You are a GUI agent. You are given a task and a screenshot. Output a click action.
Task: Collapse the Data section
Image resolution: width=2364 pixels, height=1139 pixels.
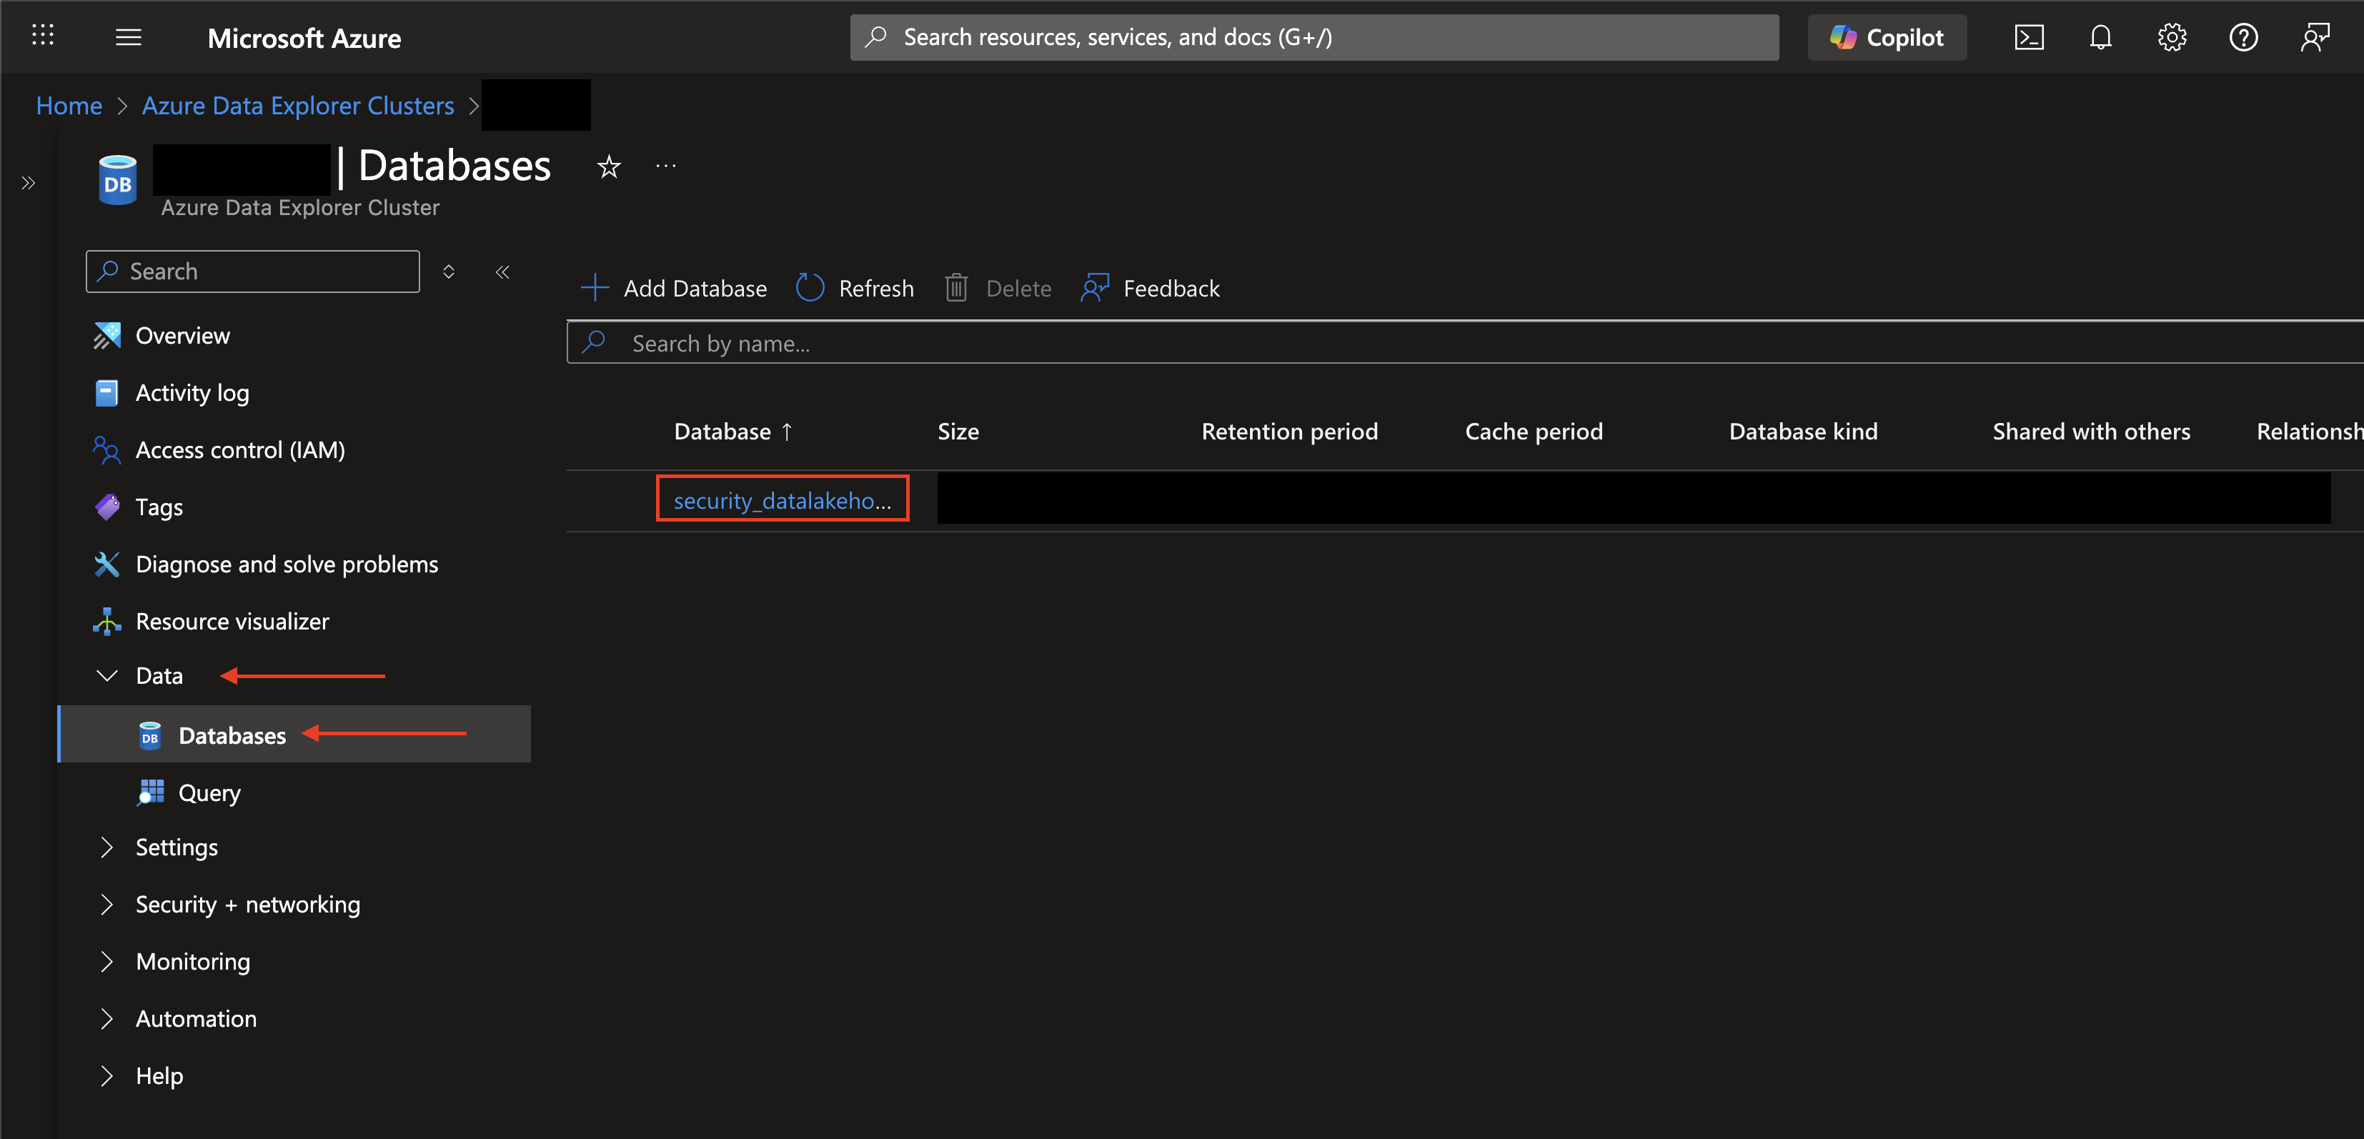(107, 675)
